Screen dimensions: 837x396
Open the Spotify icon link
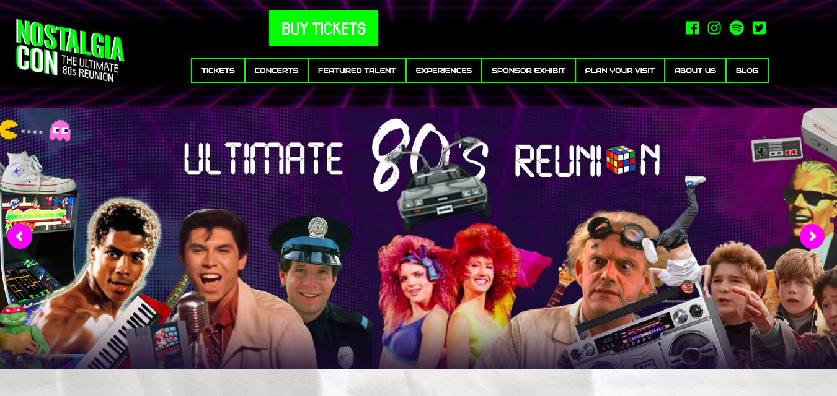[x=737, y=28]
